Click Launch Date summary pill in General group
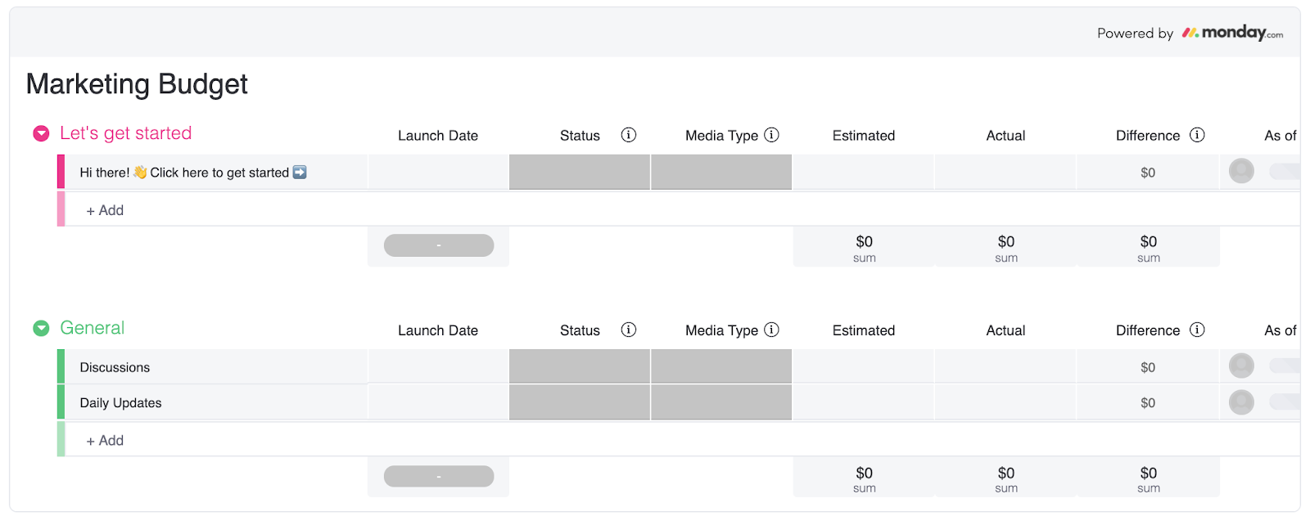This screenshot has height=525, width=1310. 439,476
